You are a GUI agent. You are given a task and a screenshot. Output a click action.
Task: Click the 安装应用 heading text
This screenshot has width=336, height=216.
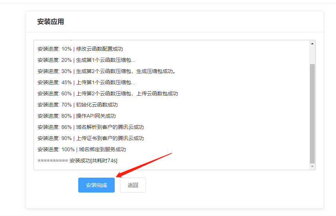point(51,22)
